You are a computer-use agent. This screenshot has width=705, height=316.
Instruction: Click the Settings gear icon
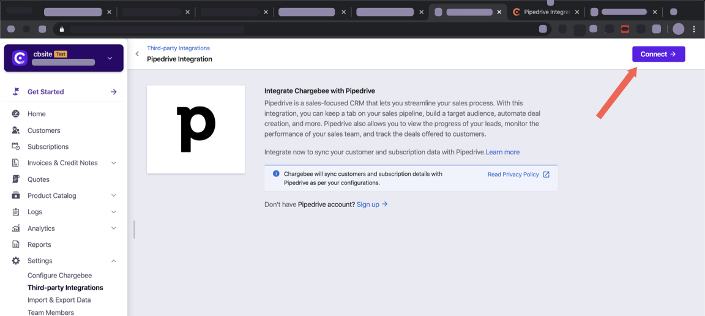click(16, 261)
